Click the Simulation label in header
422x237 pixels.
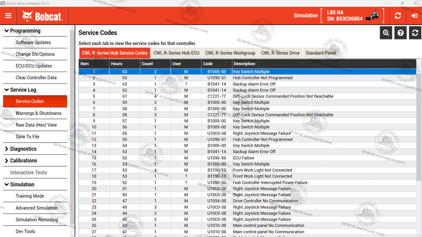pyautogui.click(x=306, y=16)
